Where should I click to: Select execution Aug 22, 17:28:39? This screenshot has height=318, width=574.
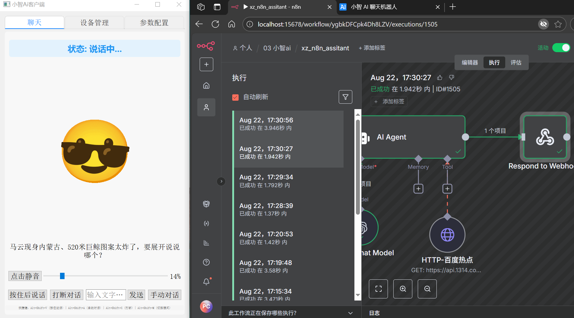coord(288,210)
